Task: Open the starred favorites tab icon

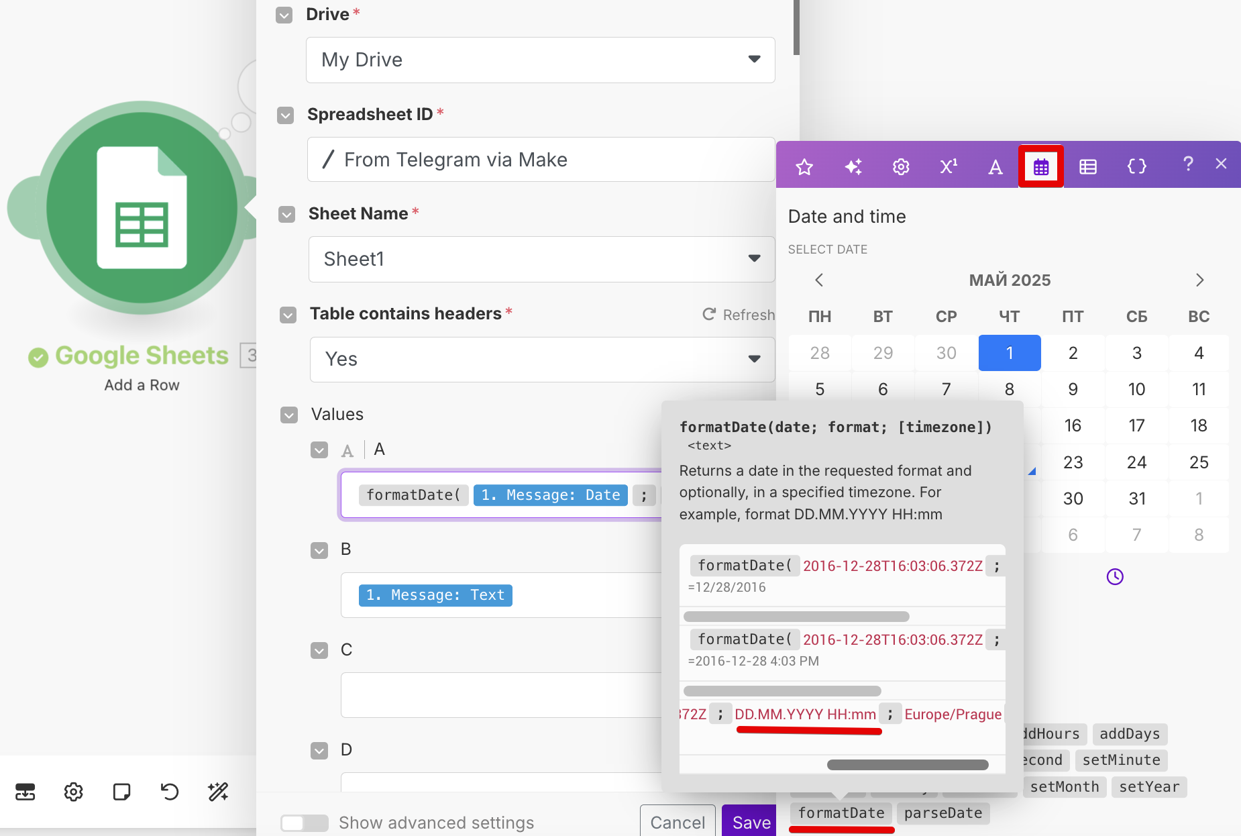Action: coord(804,166)
